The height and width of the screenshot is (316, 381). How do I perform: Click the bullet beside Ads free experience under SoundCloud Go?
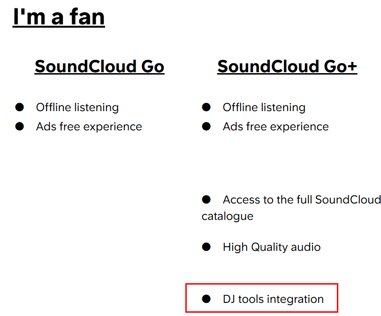[x=20, y=127]
